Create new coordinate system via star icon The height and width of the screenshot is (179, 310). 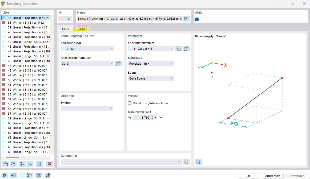point(178,49)
